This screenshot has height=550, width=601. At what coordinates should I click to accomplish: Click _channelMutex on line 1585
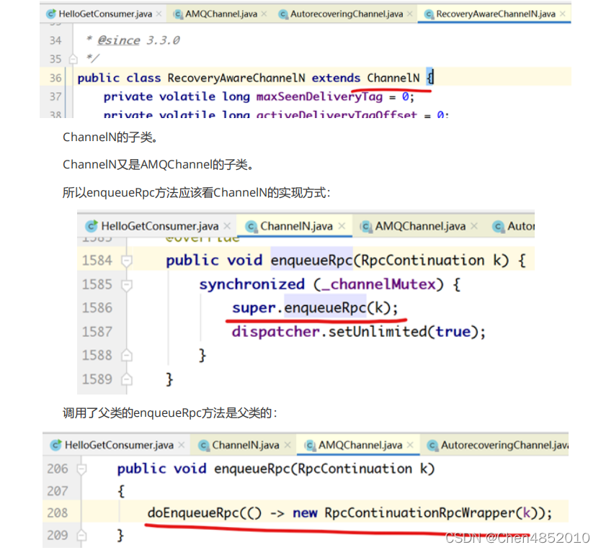point(378,284)
